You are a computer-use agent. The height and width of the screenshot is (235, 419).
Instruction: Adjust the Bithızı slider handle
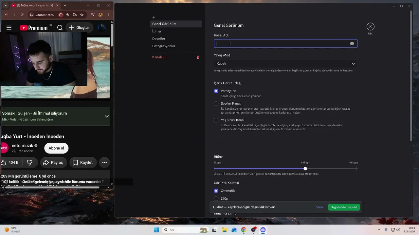pos(305,169)
